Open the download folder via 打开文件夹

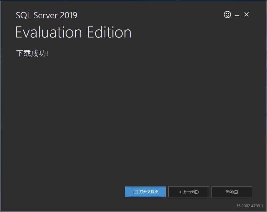[145, 192]
